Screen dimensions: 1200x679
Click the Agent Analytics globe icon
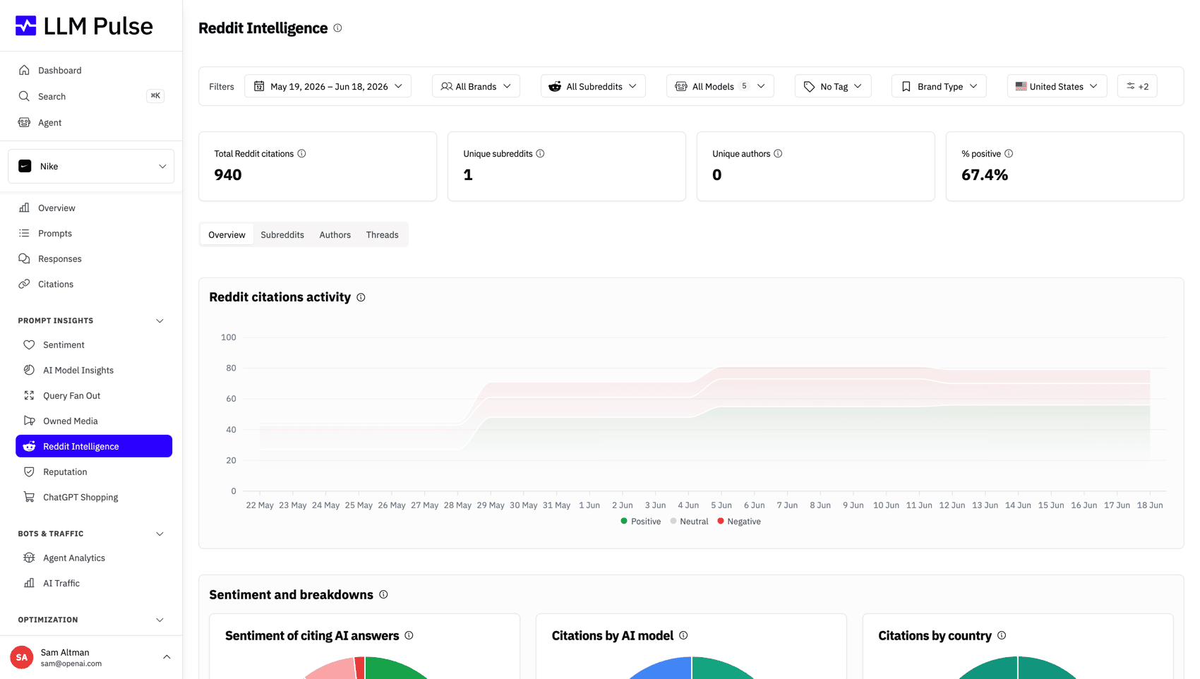pyautogui.click(x=29, y=558)
